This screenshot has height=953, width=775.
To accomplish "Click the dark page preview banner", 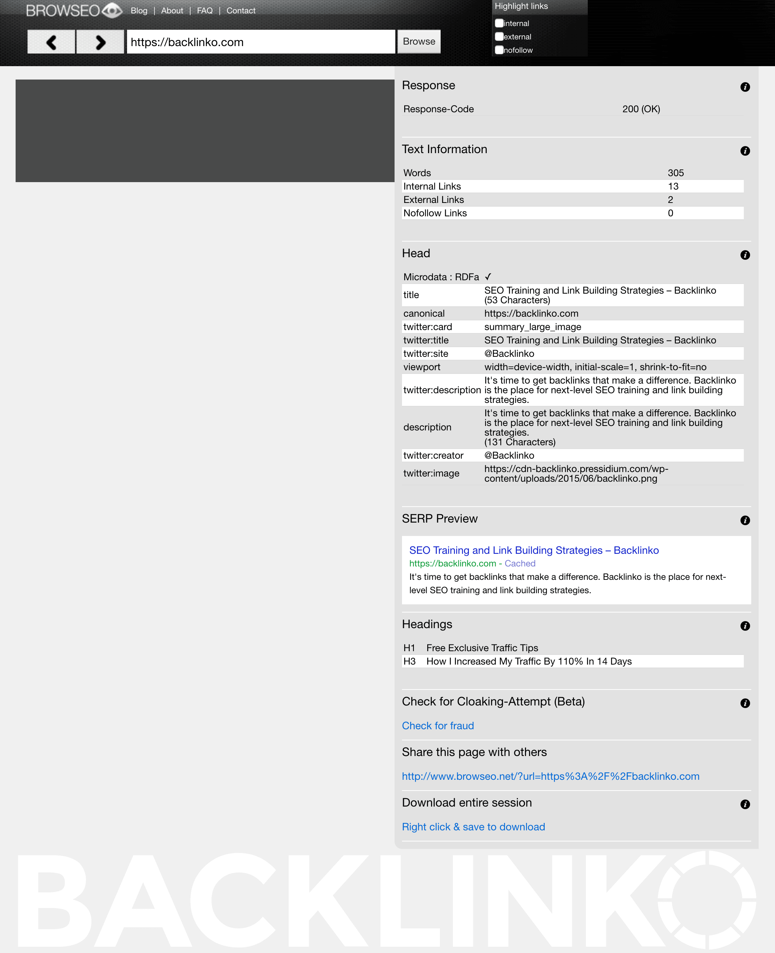I will click(x=205, y=131).
